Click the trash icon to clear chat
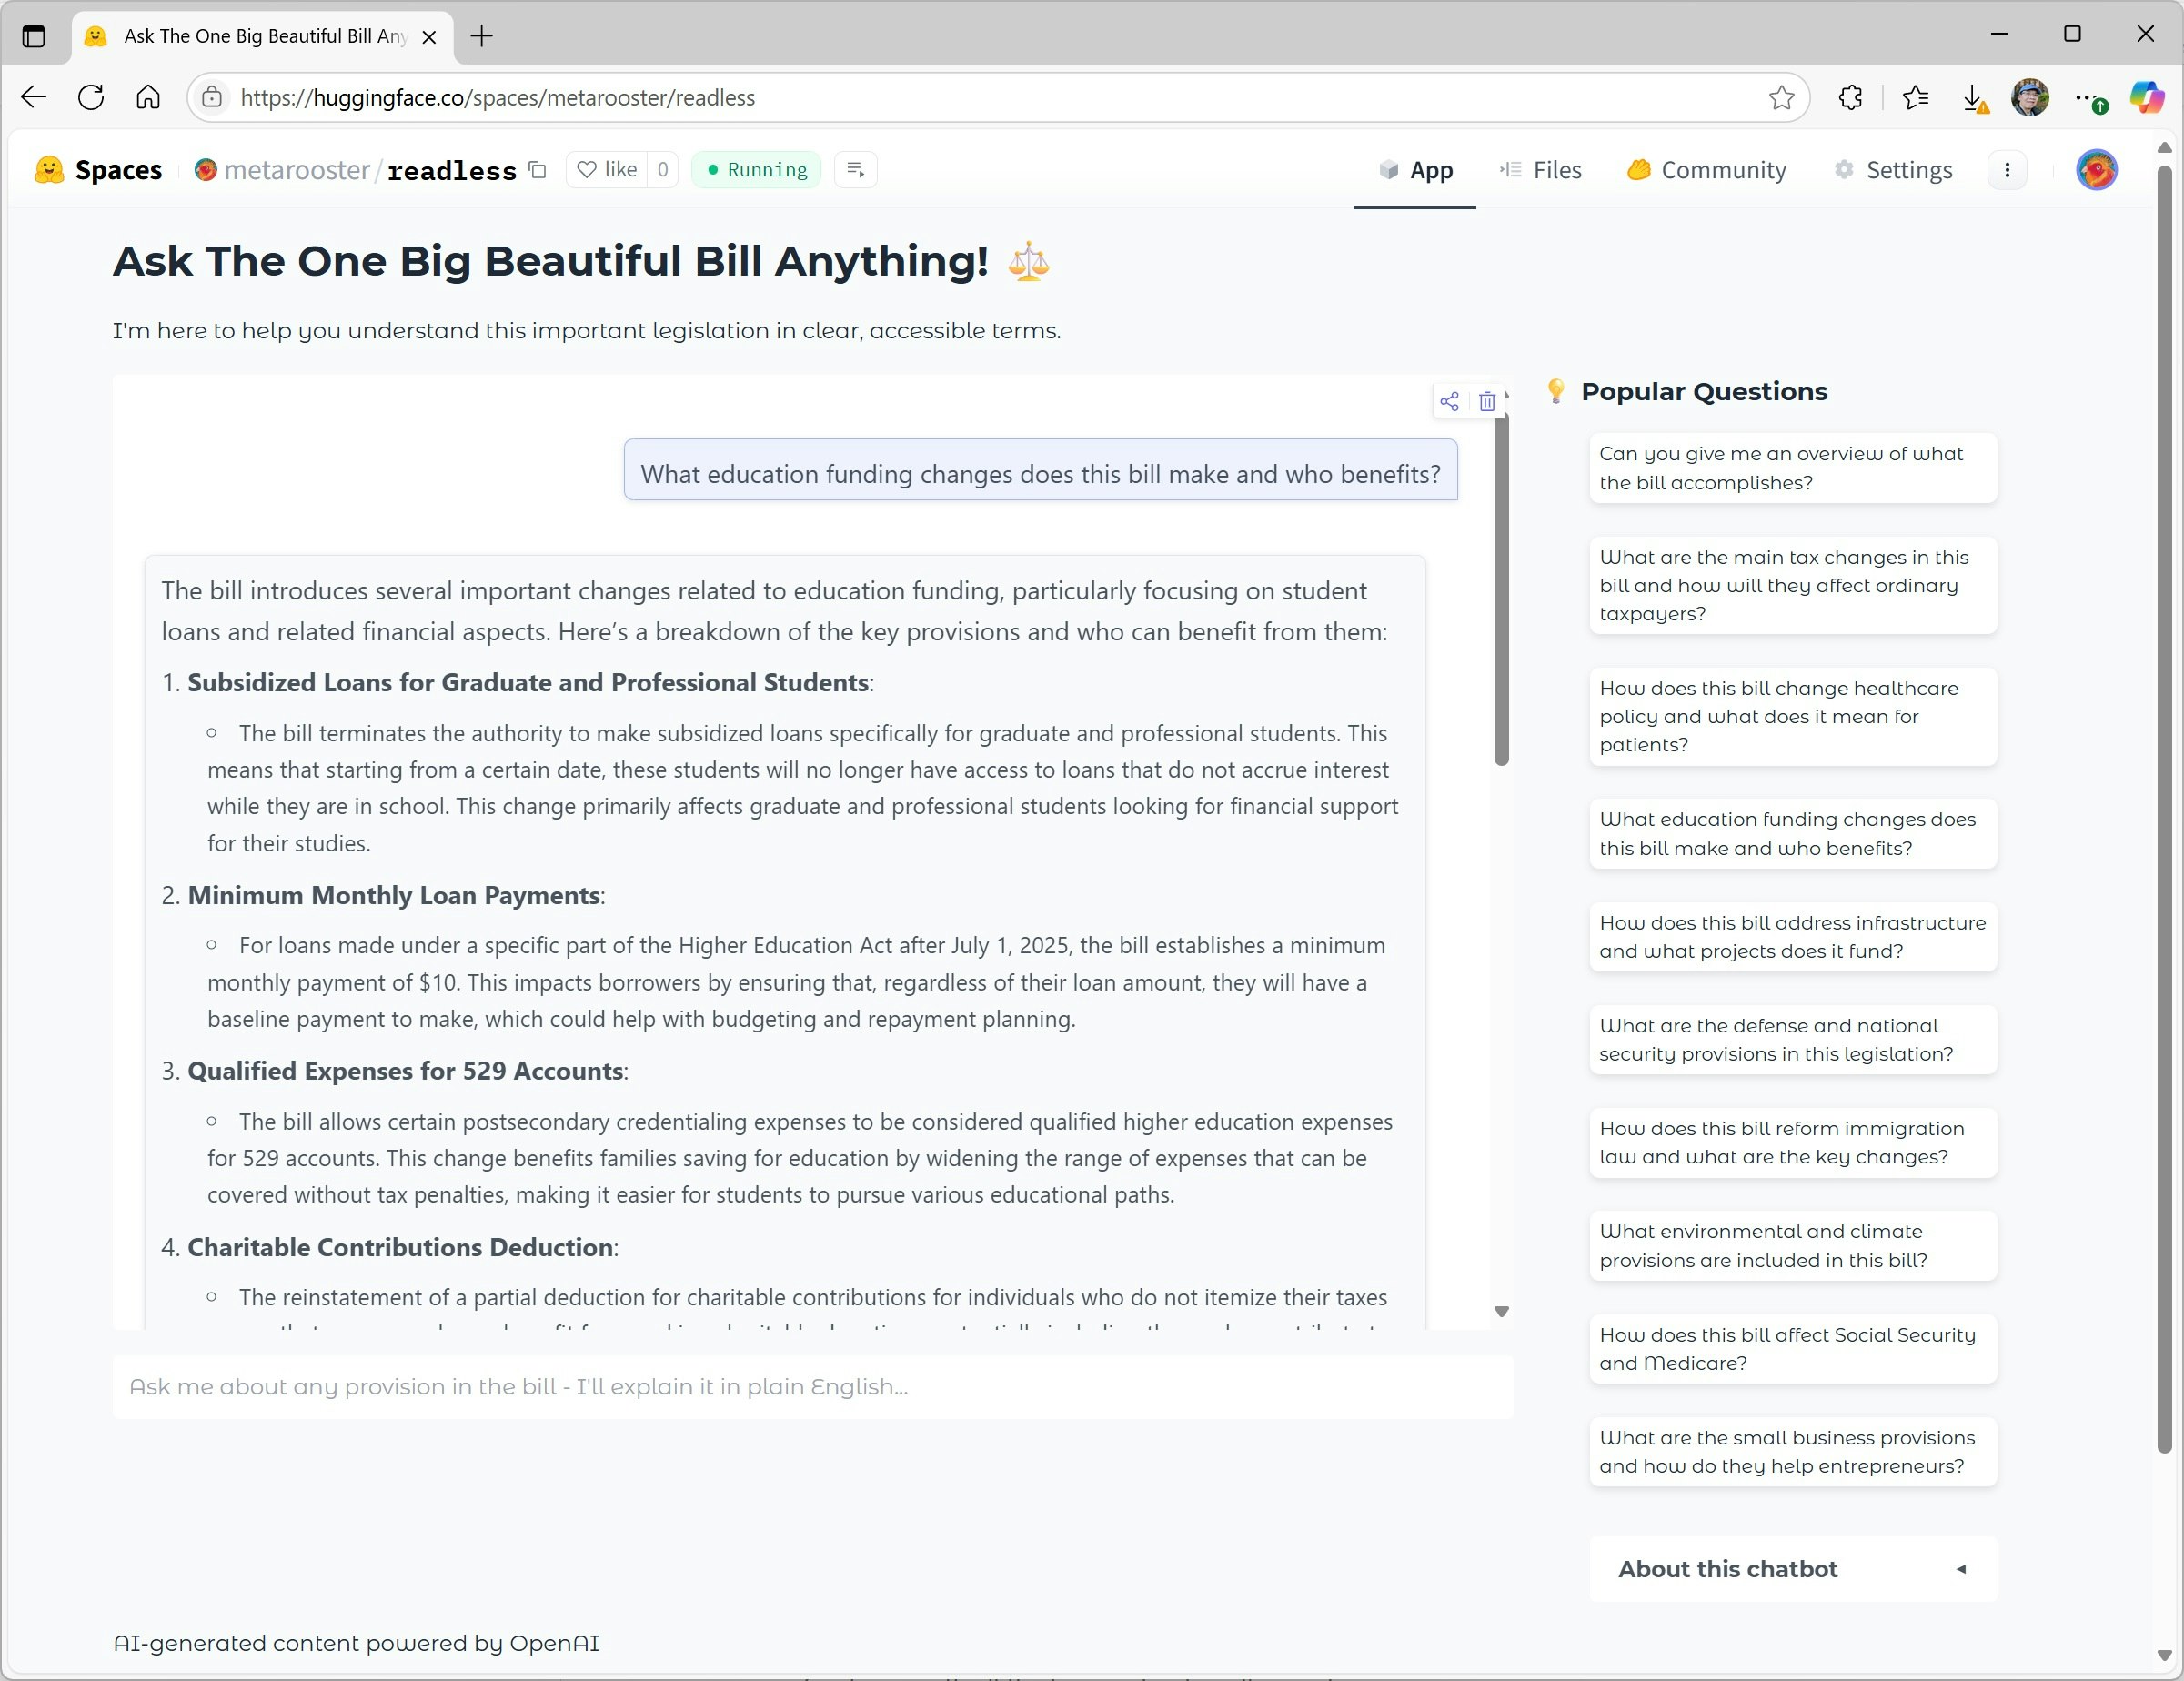Screen dimensions: 2184x1681 [1487, 402]
